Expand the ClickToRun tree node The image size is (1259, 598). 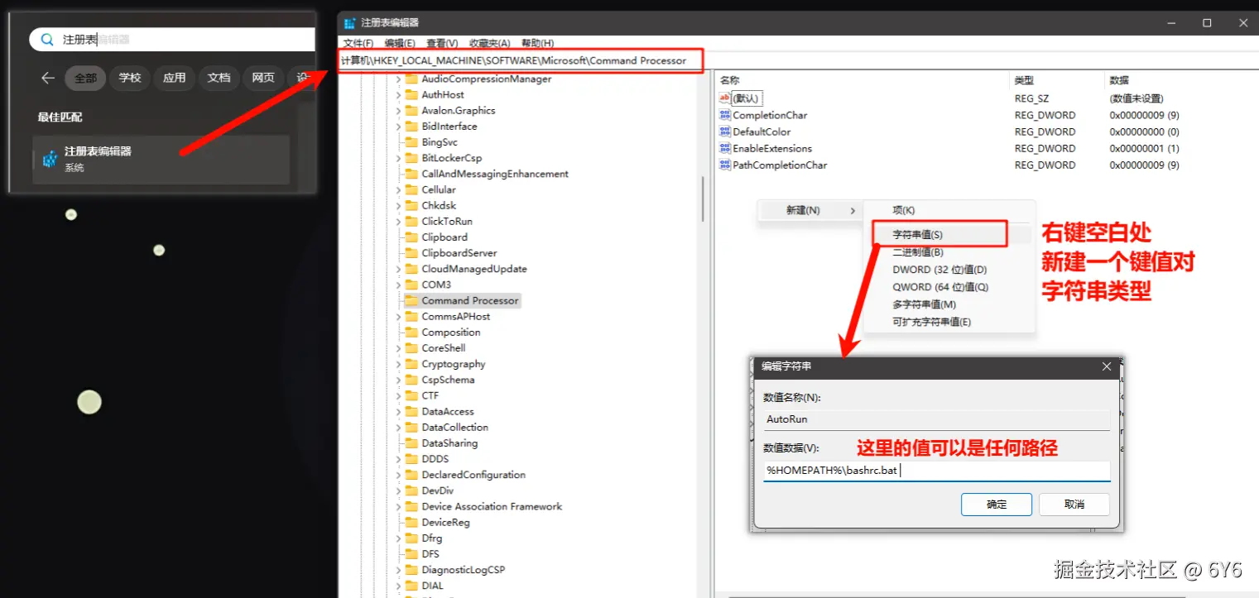[x=398, y=222]
